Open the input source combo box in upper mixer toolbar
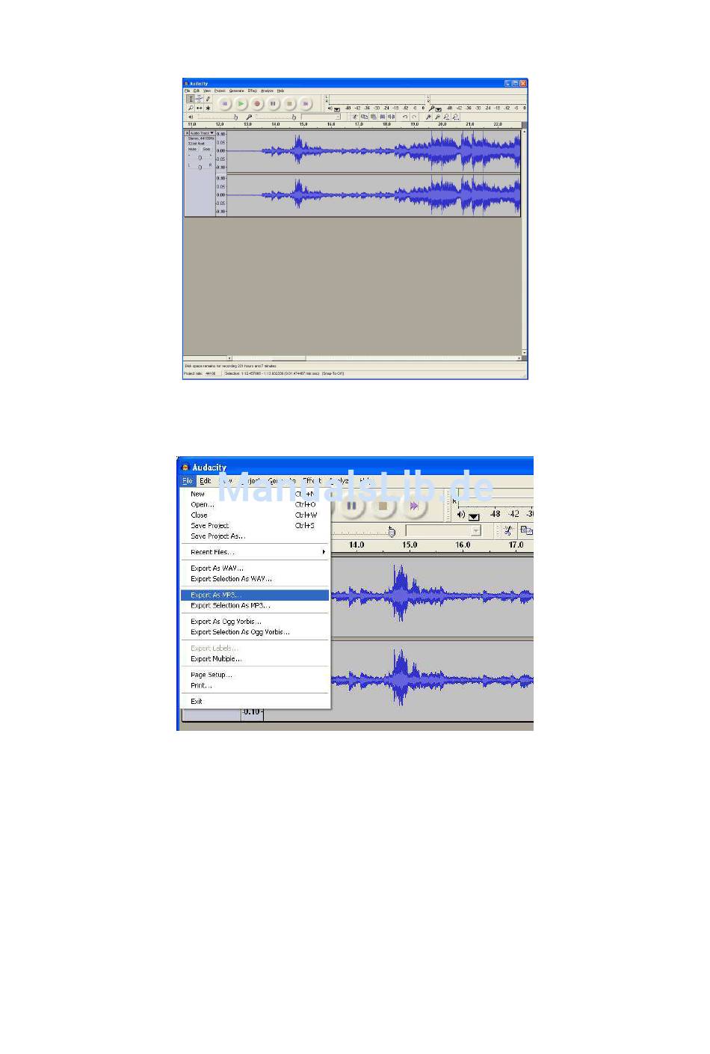The width and height of the screenshot is (710, 1054). [x=321, y=117]
